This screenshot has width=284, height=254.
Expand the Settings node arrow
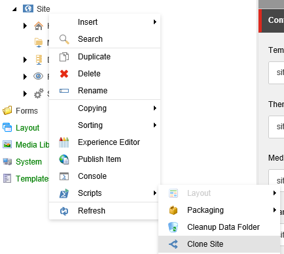[x=25, y=93]
